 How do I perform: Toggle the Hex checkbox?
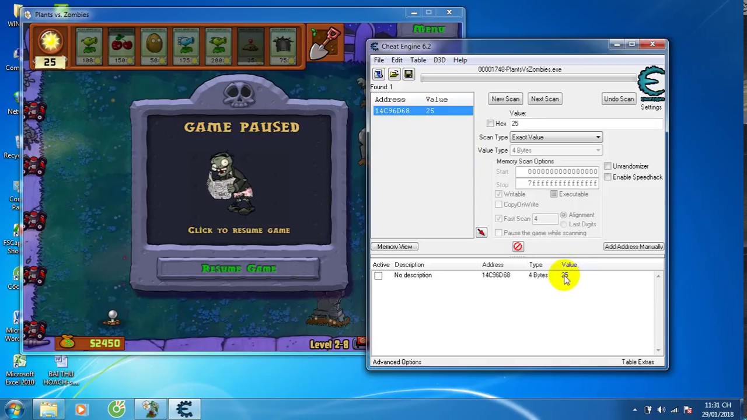(x=490, y=124)
